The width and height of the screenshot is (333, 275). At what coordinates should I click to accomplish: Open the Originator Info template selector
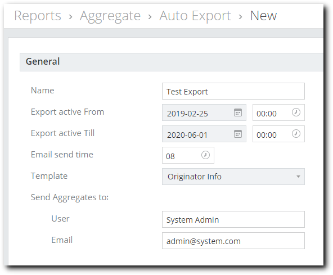(233, 177)
